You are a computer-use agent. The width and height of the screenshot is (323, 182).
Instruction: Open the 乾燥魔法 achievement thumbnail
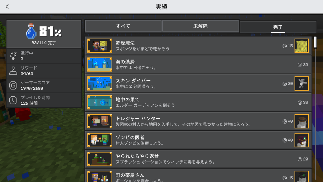[x=100, y=46]
